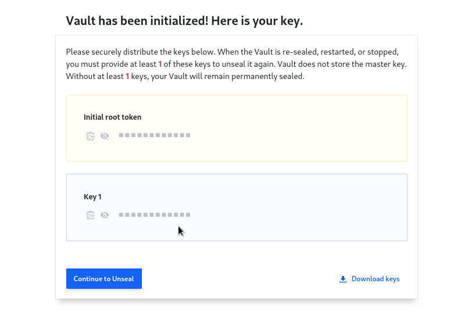The image size is (475, 326).
Task: Show the hidden Key 1 value
Action: [x=105, y=215]
